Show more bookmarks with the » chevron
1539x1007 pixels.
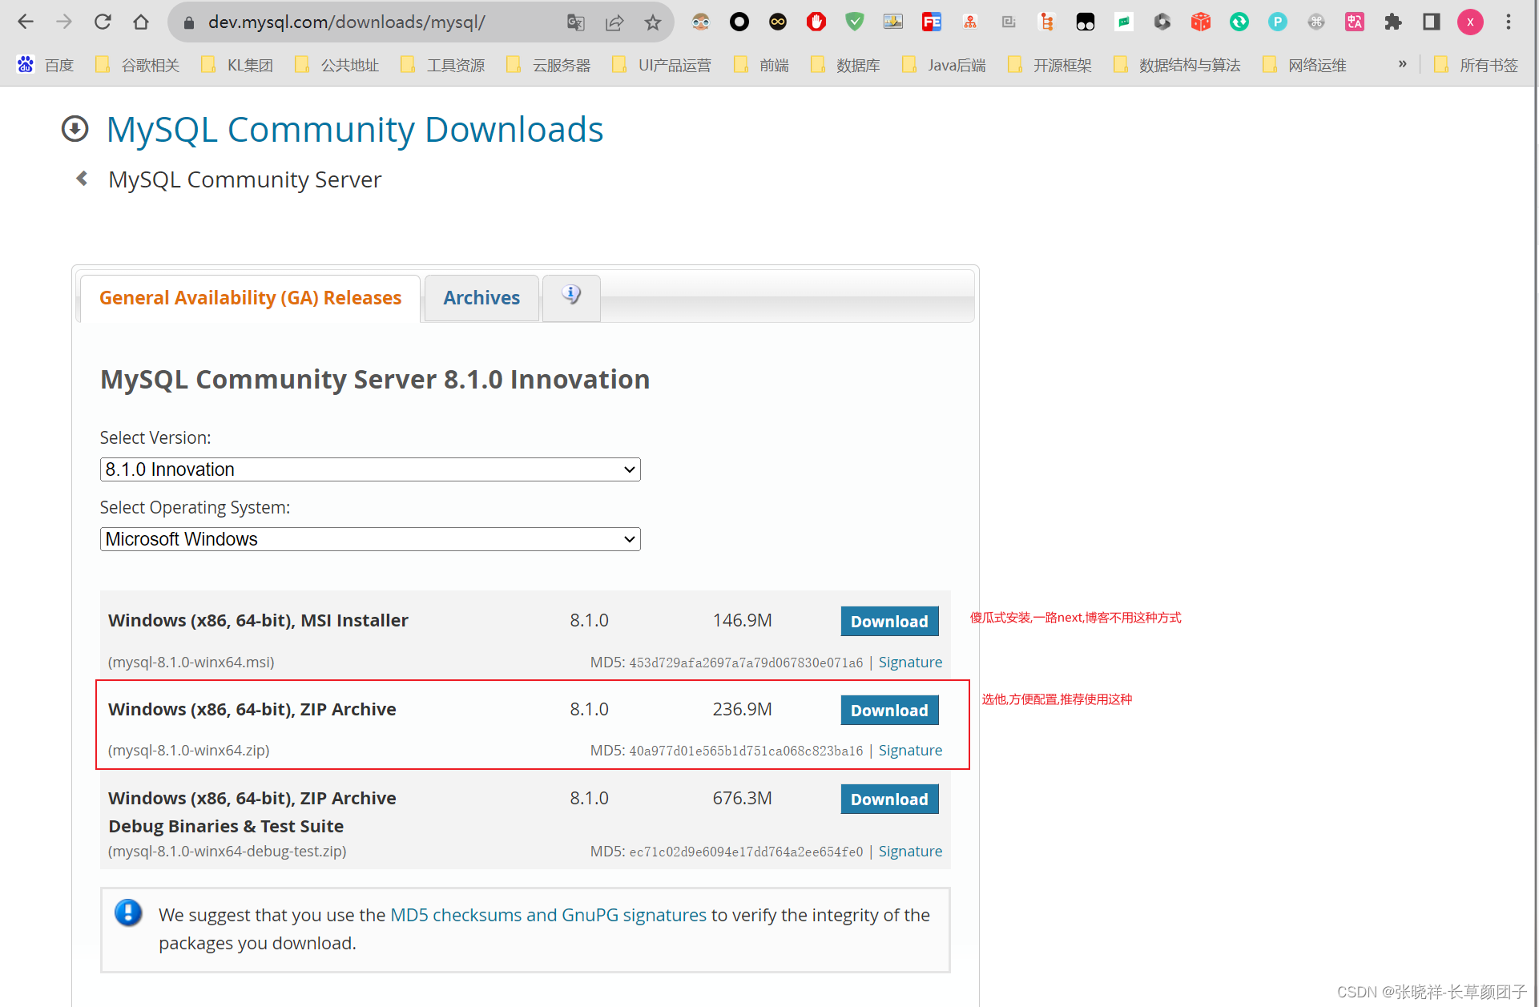click(x=1402, y=64)
